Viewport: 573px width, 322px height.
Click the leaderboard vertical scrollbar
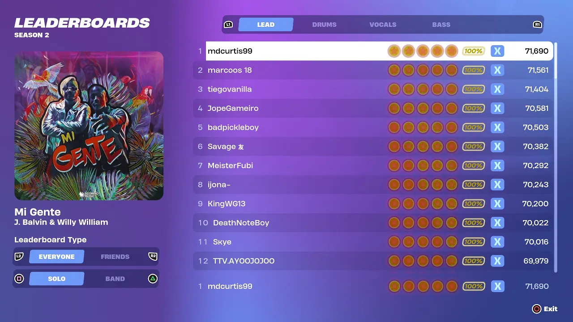556,157
